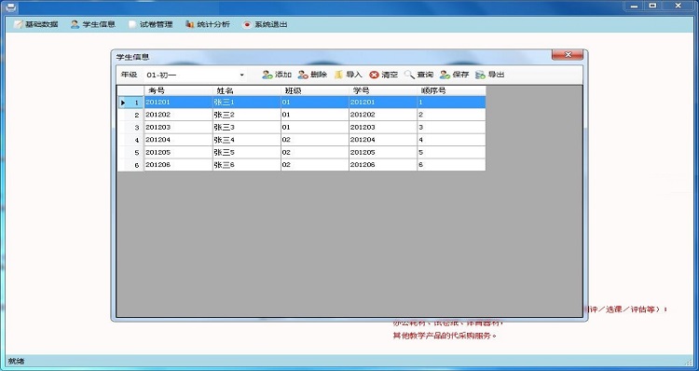Open the 年级 grade dropdown
699x371 pixels.
[196, 75]
